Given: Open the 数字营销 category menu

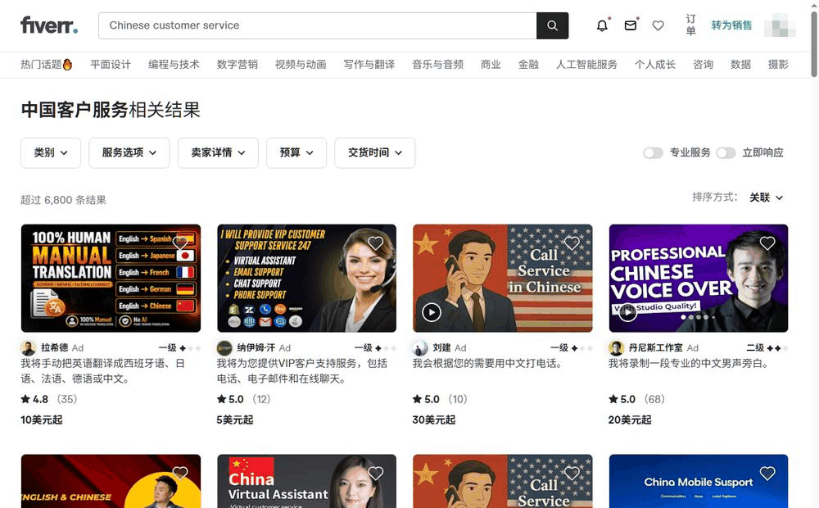Looking at the screenshot, I should tap(238, 64).
